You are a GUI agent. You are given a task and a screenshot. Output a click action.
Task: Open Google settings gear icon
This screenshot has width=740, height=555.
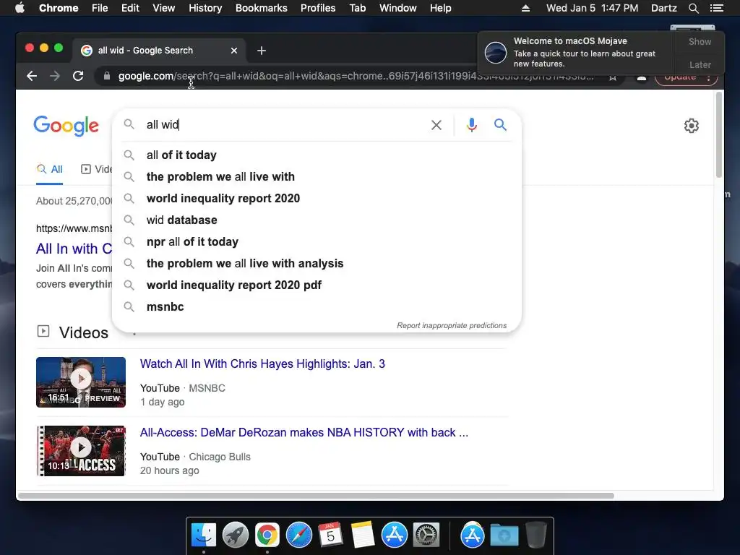pos(692,126)
